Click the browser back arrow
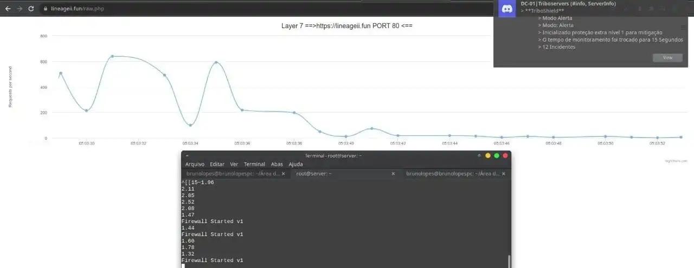 tap(8, 9)
